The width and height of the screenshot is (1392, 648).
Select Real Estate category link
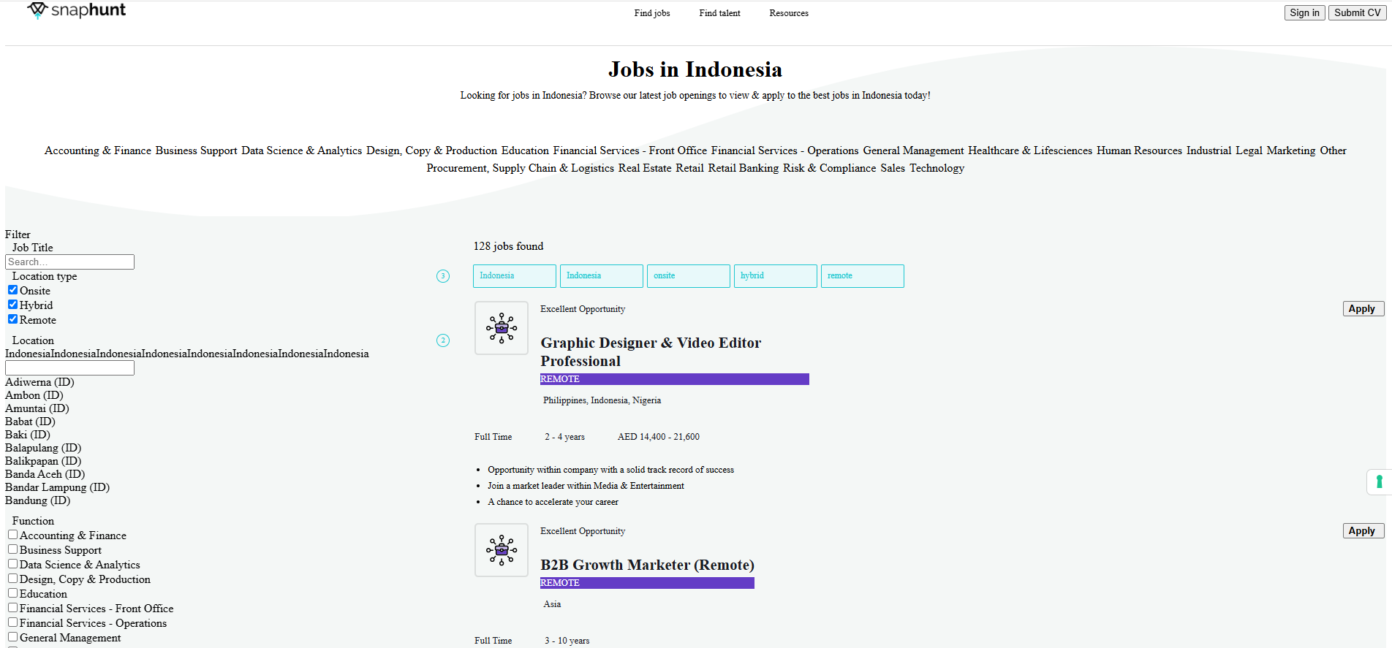(645, 168)
